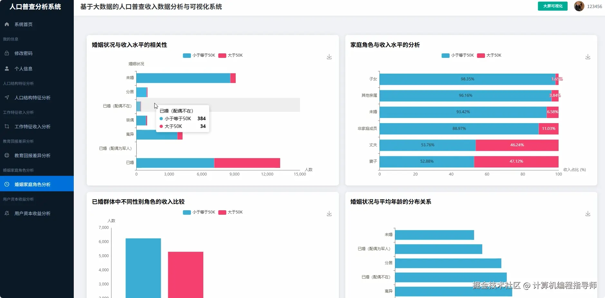Click the 婚姻状况与收入水平的相关性 card title
Viewport: 605px width, 298px height.
(x=130, y=45)
